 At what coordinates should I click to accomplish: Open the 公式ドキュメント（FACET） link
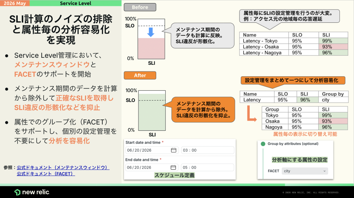click(46, 174)
